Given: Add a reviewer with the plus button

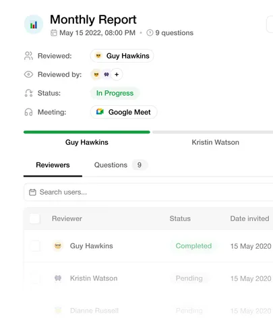Looking at the screenshot, I should pyautogui.click(x=117, y=75).
